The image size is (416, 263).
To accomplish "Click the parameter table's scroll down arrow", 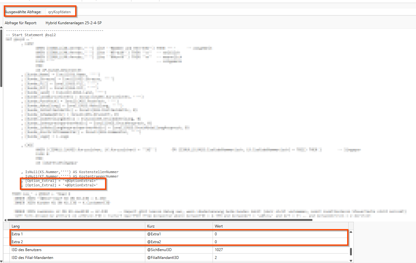I will pos(351,260).
